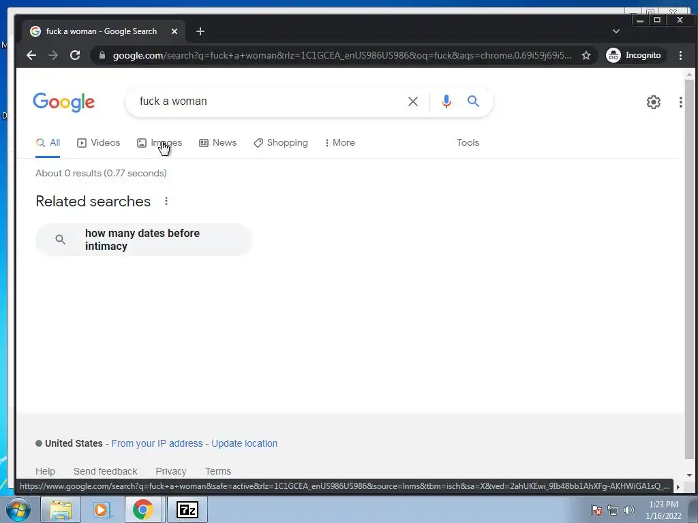698x523 pixels.
Task: Click 'About 0 results' text
Action: click(101, 173)
